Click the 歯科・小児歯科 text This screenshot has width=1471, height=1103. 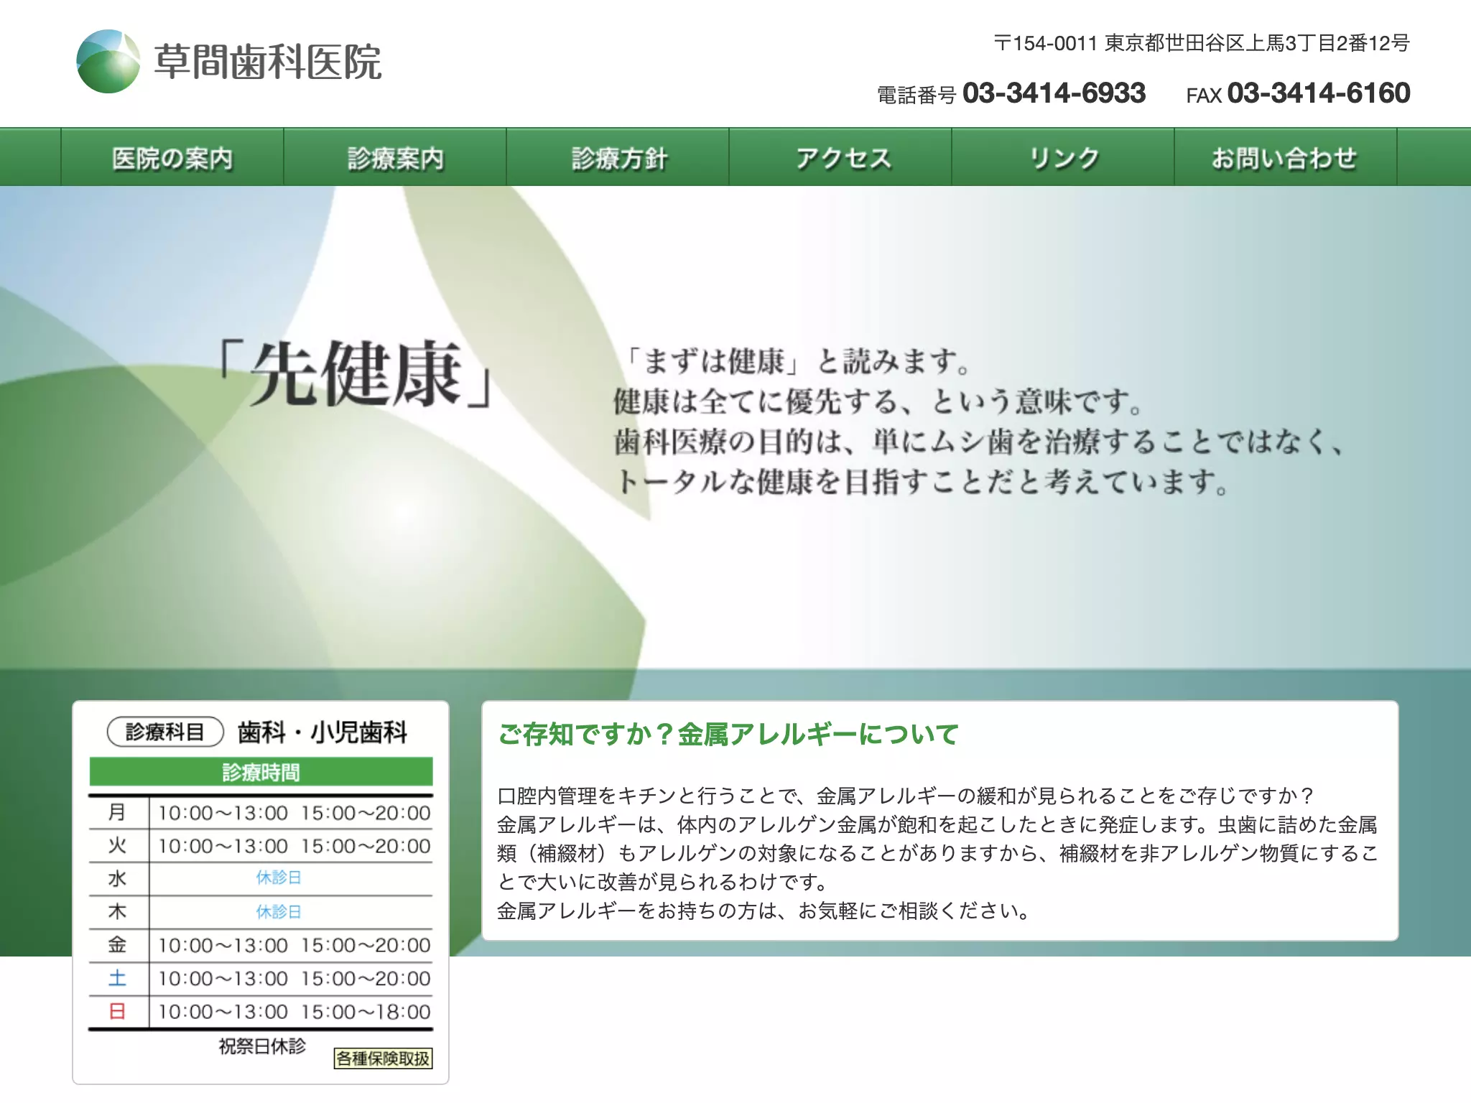click(322, 732)
